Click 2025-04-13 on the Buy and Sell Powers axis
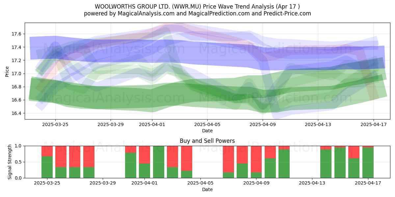The width and height of the screenshot is (395, 197). pos(312,183)
